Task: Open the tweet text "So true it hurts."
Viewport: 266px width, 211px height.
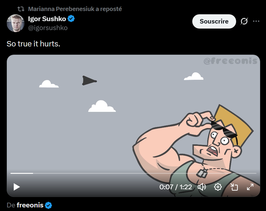Action: [x=33, y=44]
